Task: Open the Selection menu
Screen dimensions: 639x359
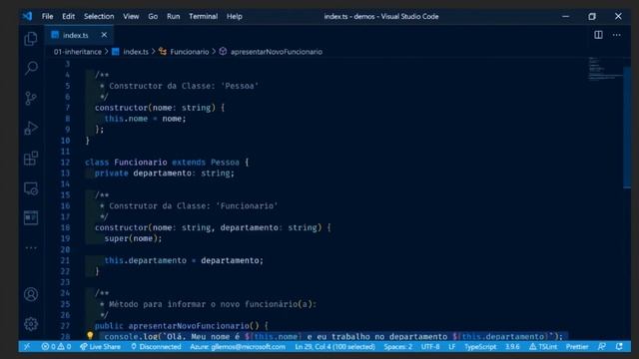Action: 99,17
